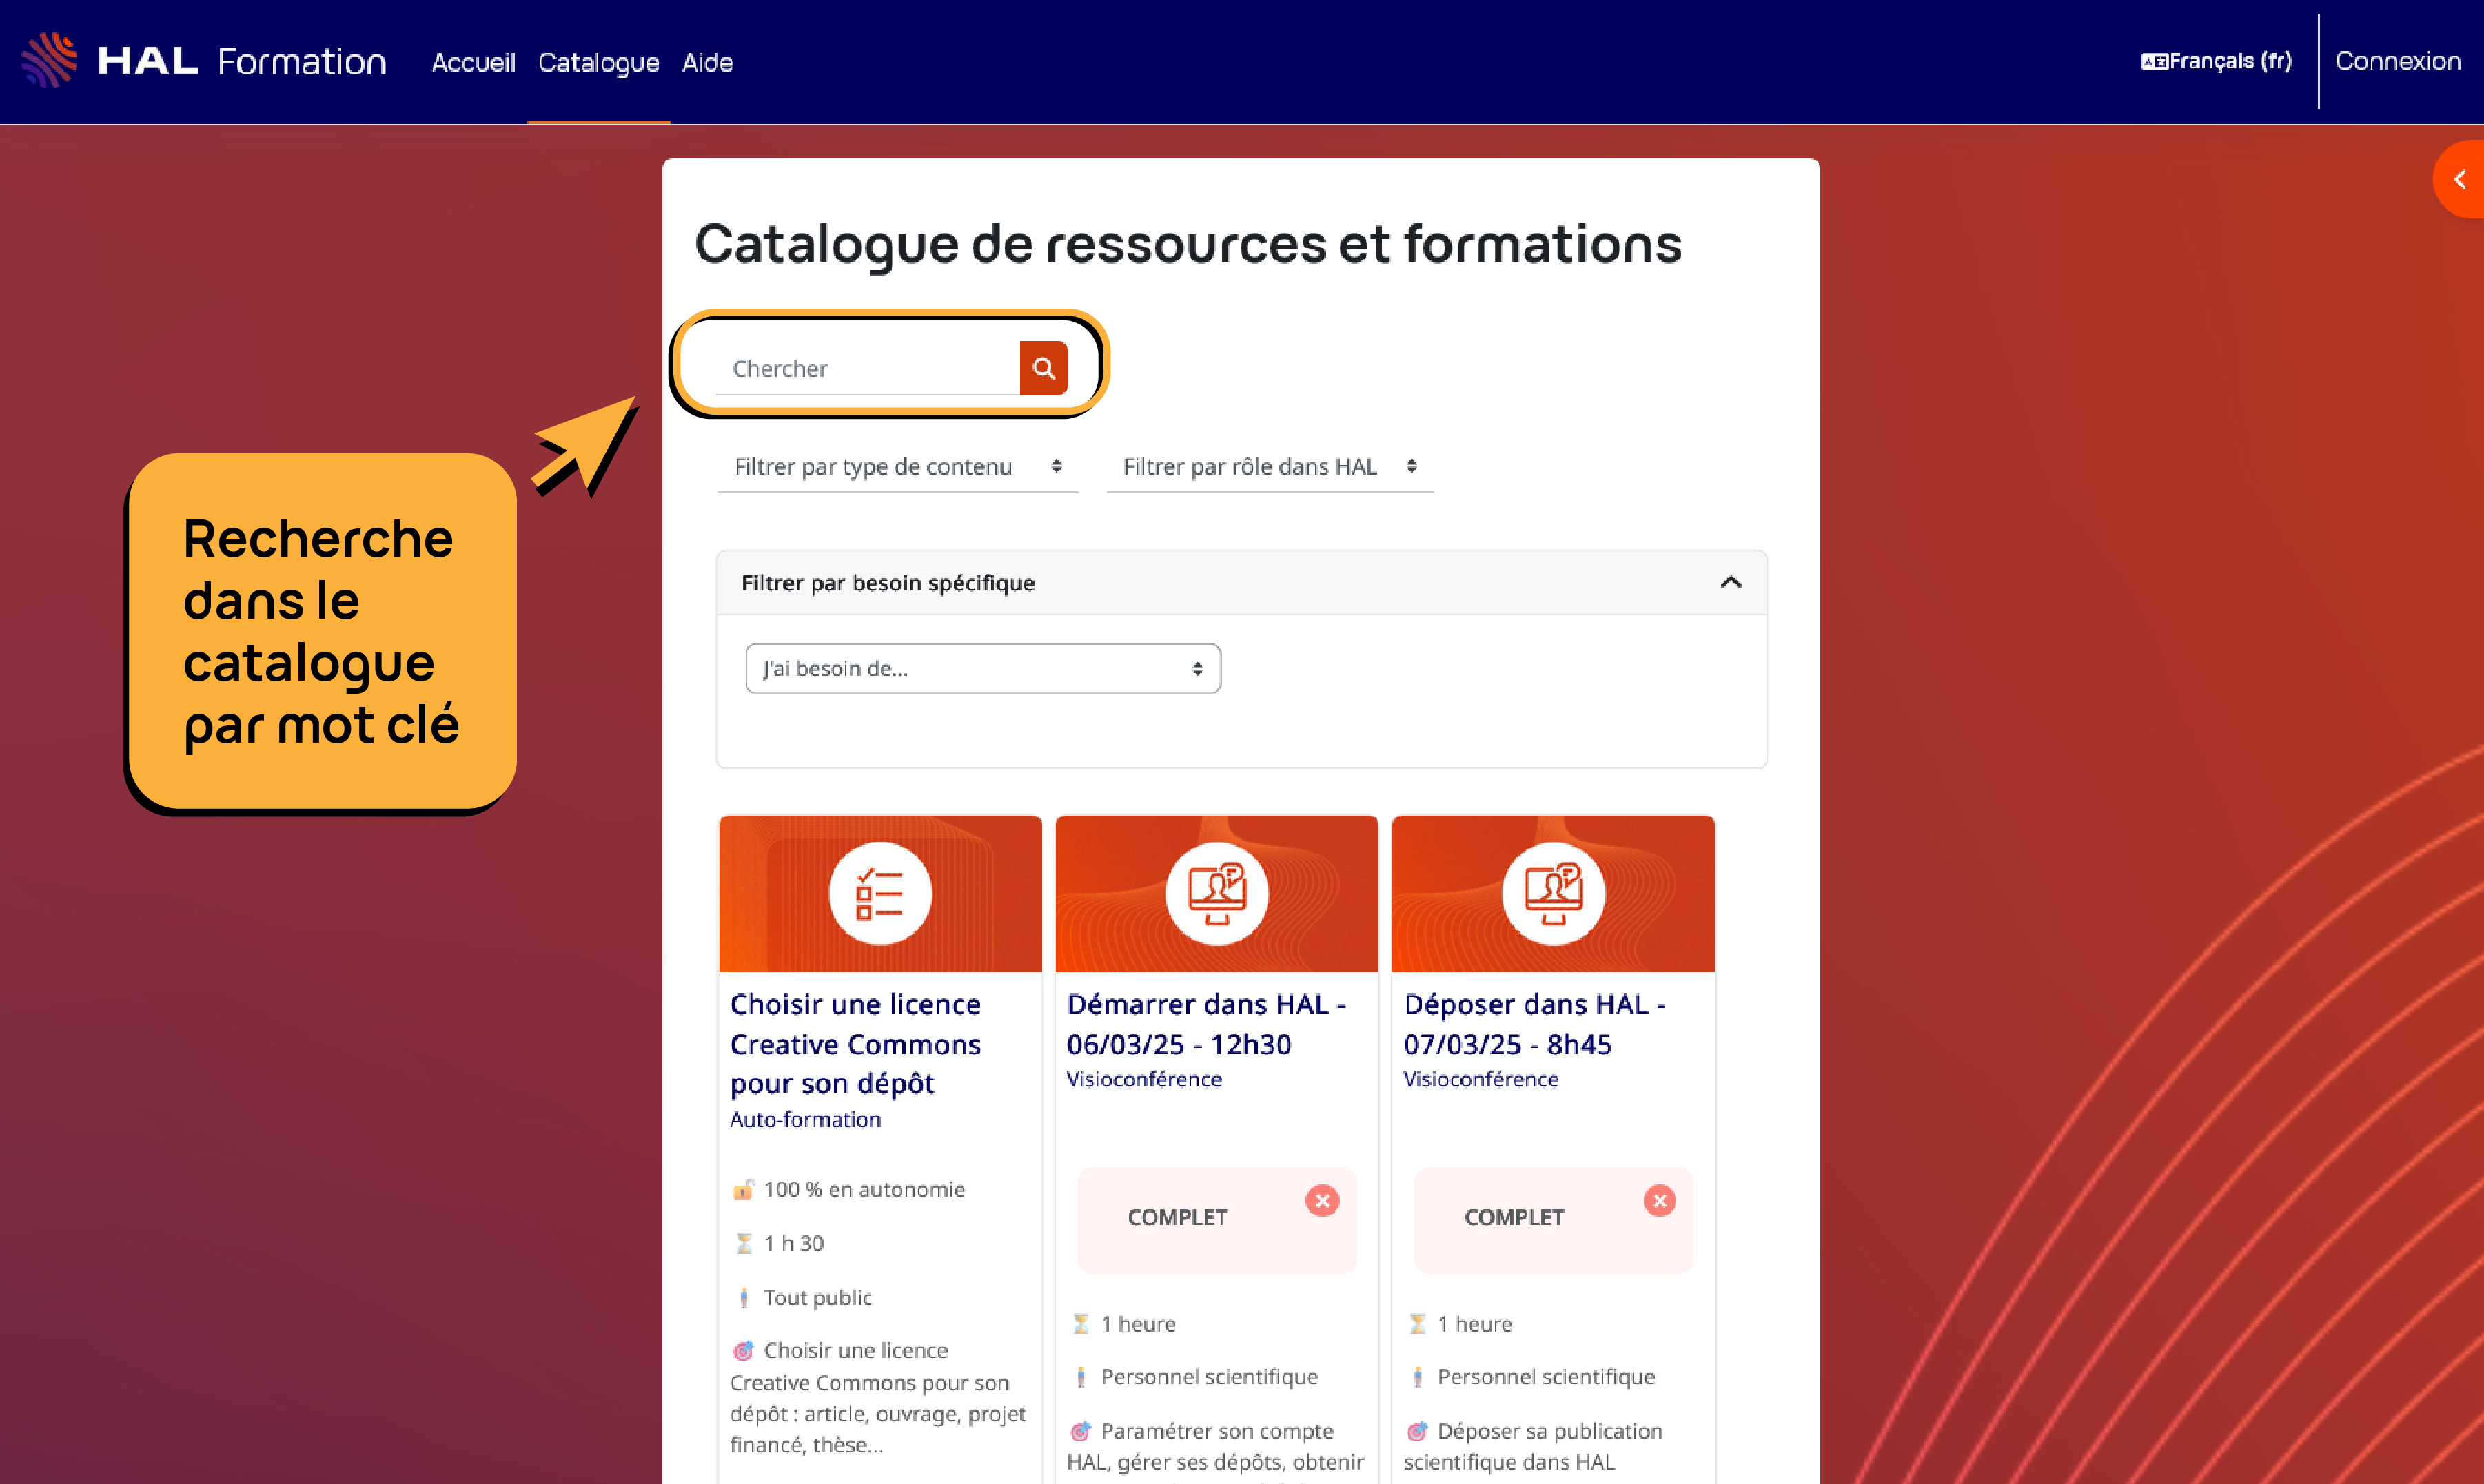The width and height of the screenshot is (2484, 1484).
Task: Click the Chercher search input field
Action: [867, 368]
